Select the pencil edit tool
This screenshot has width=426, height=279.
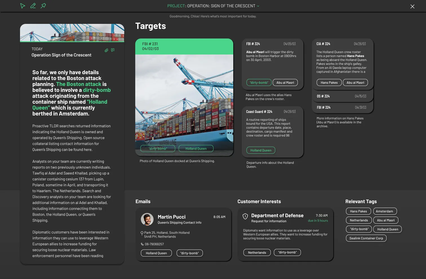coord(33,6)
